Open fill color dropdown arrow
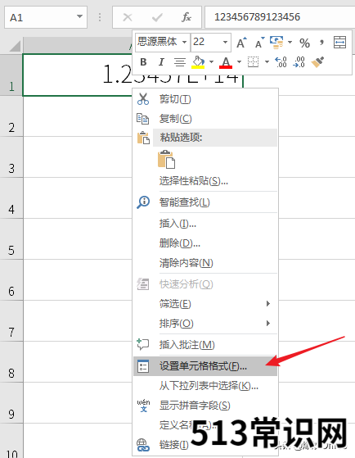 click(212, 61)
